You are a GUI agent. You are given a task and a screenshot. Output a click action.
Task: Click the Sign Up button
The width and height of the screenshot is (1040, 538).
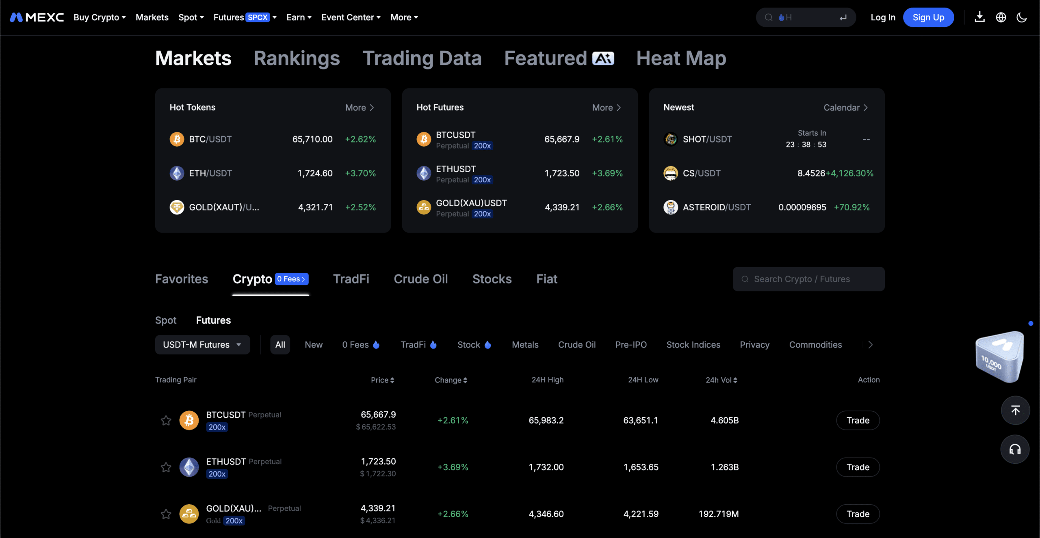pyautogui.click(x=928, y=17)
